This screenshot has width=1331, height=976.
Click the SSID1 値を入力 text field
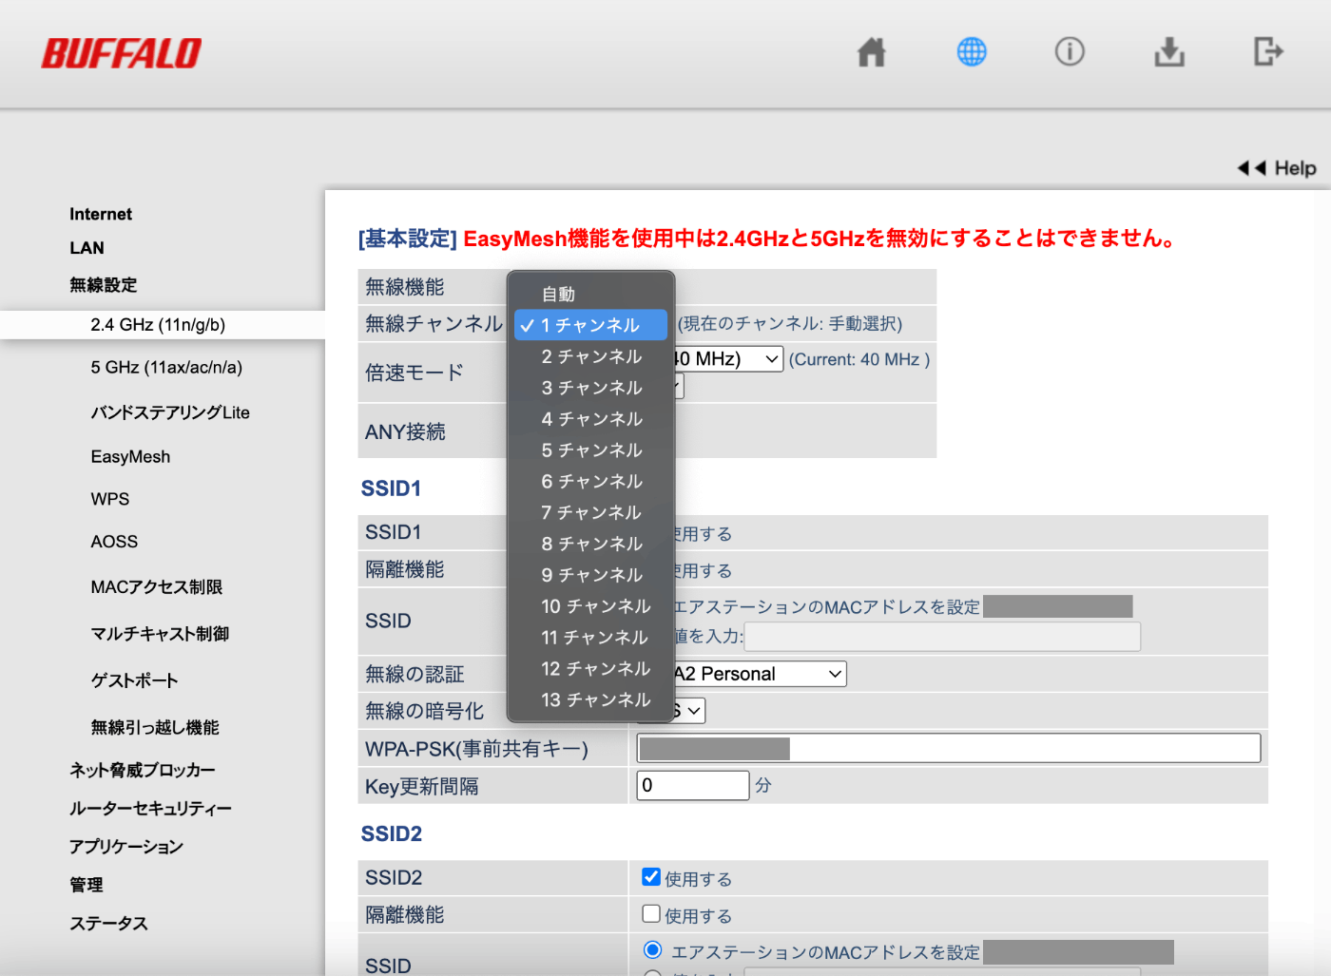point(942,636)
